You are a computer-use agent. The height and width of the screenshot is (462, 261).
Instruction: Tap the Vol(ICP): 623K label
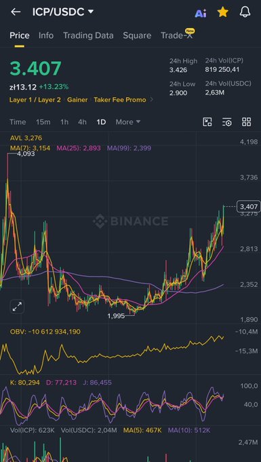(33, 431)
